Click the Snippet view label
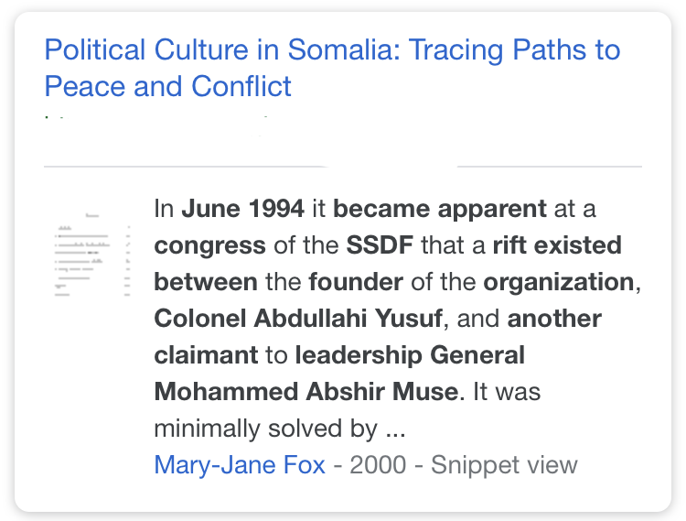 pos(504,464)
